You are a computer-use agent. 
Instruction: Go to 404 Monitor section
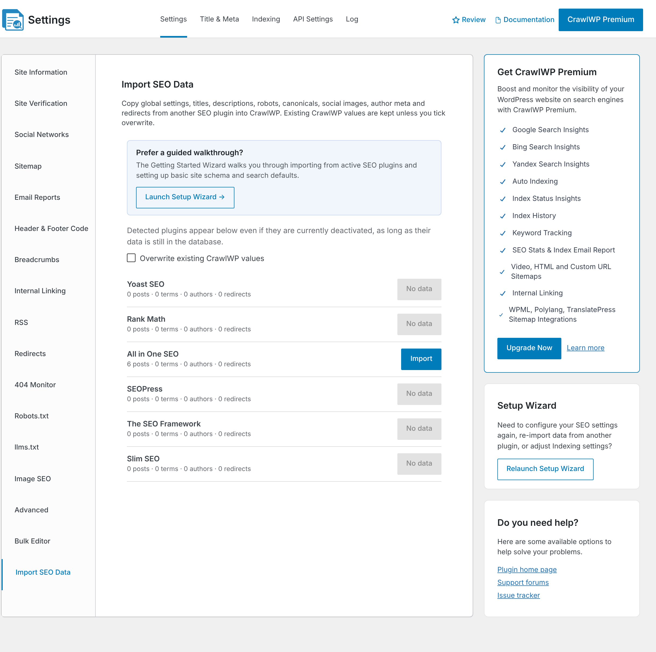35,385
